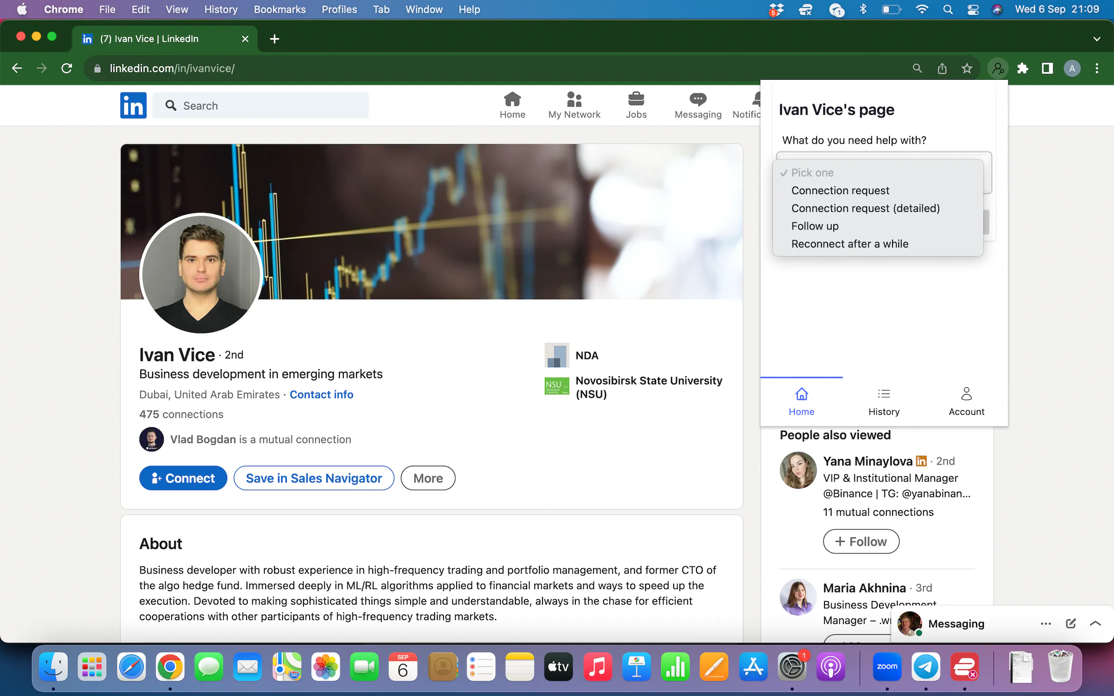Screen dimensions: 1114x696
Task: Connect with Ivan Vice
Action: click(x=182, y=478)
